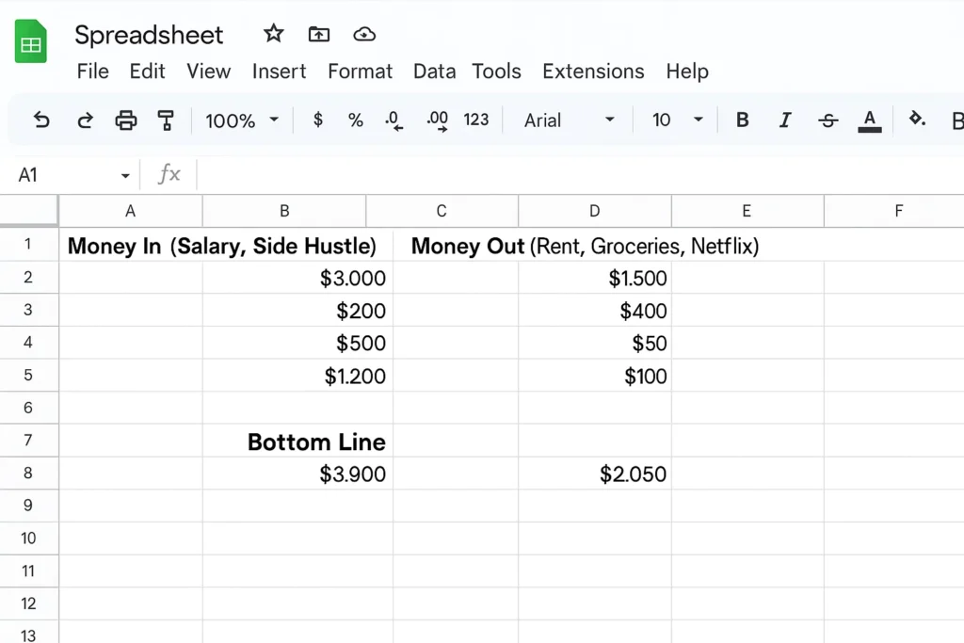Select the Bottom Line cell
964x643 pixels.
(315, 442)
